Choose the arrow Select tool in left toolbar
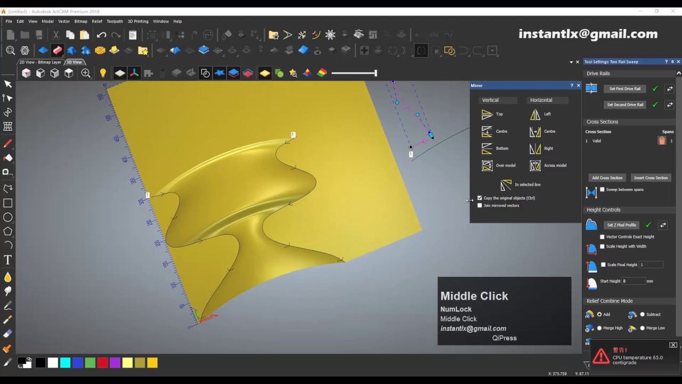Image resolution: width=682 pixels, height=384 pixels. [x=7, y=84]
